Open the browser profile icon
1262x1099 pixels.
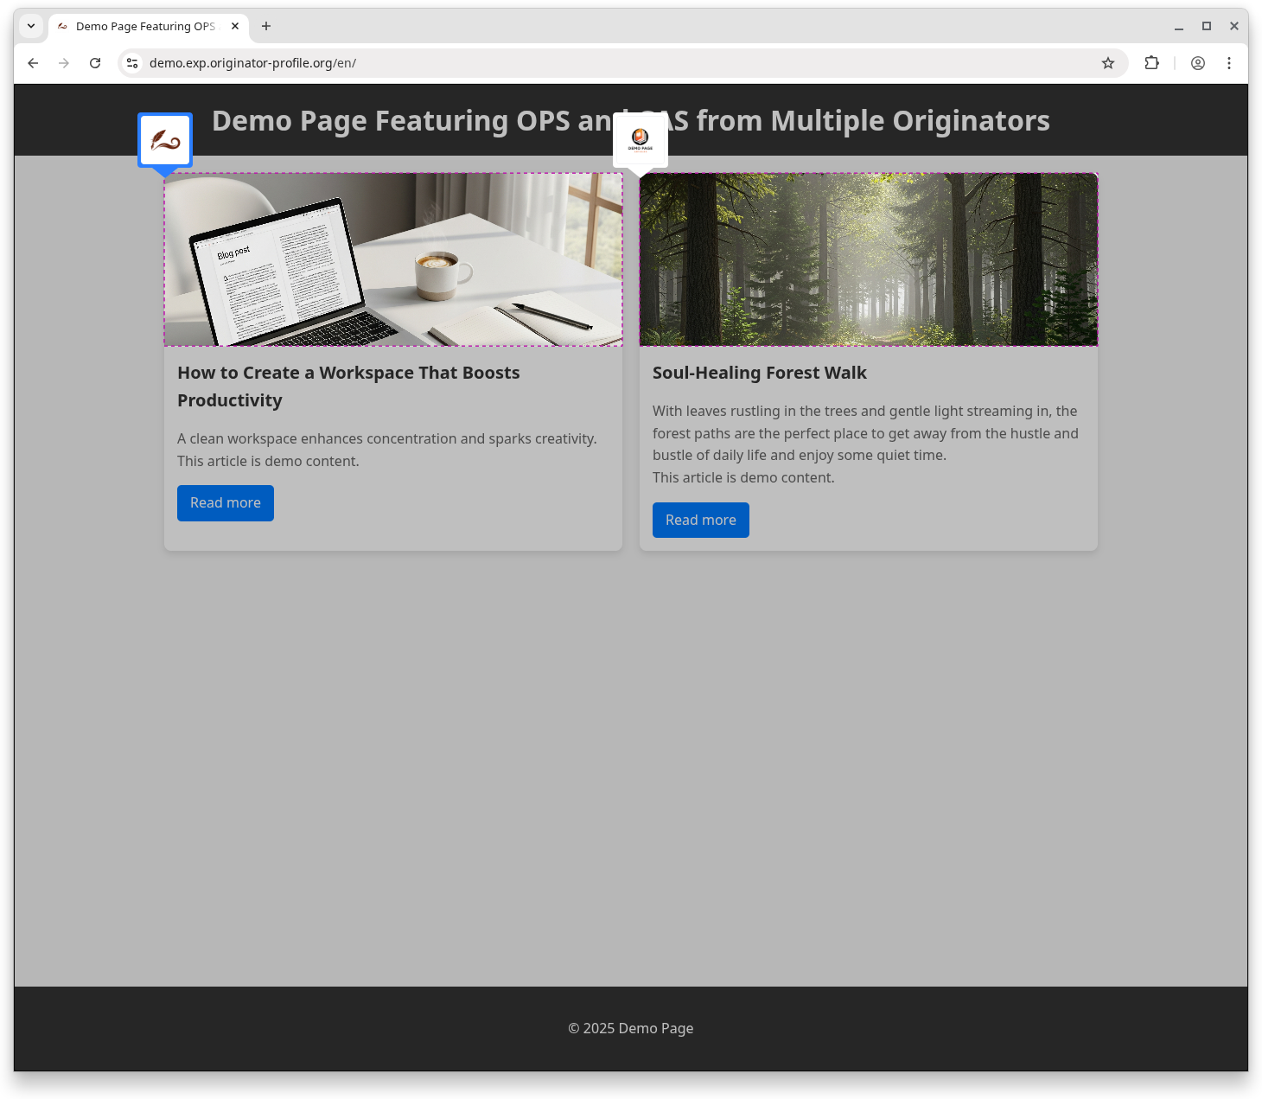1198,63
